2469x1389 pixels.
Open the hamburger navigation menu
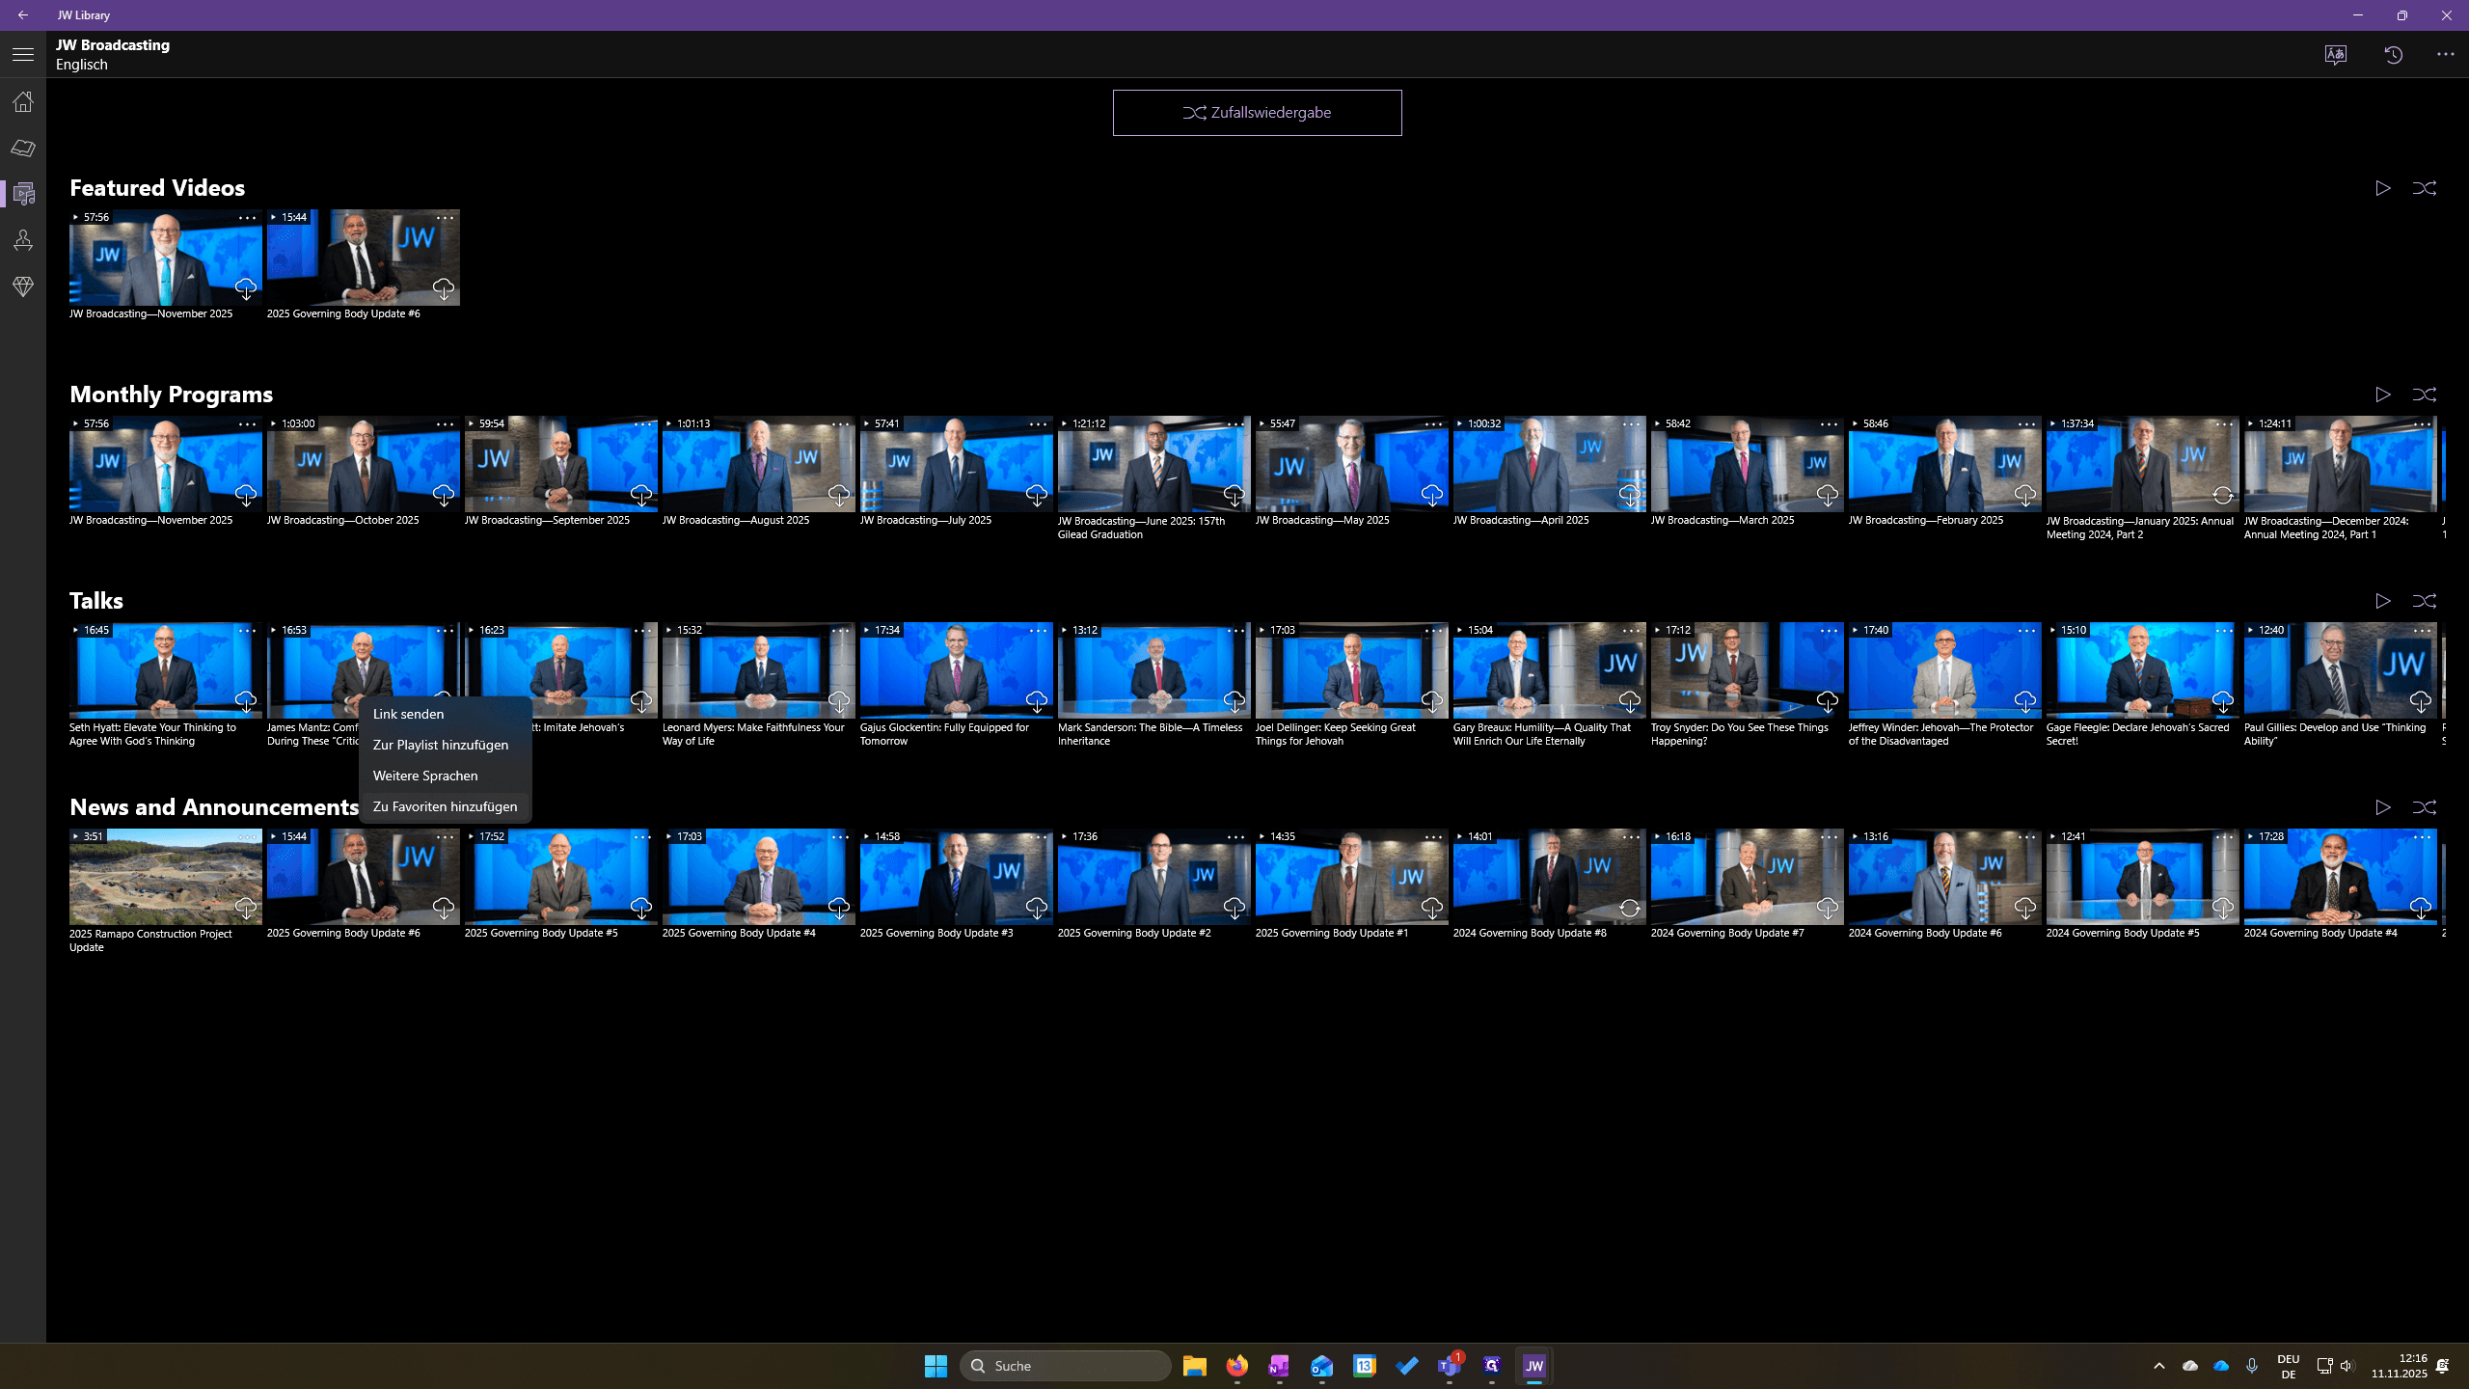[23, 55]
